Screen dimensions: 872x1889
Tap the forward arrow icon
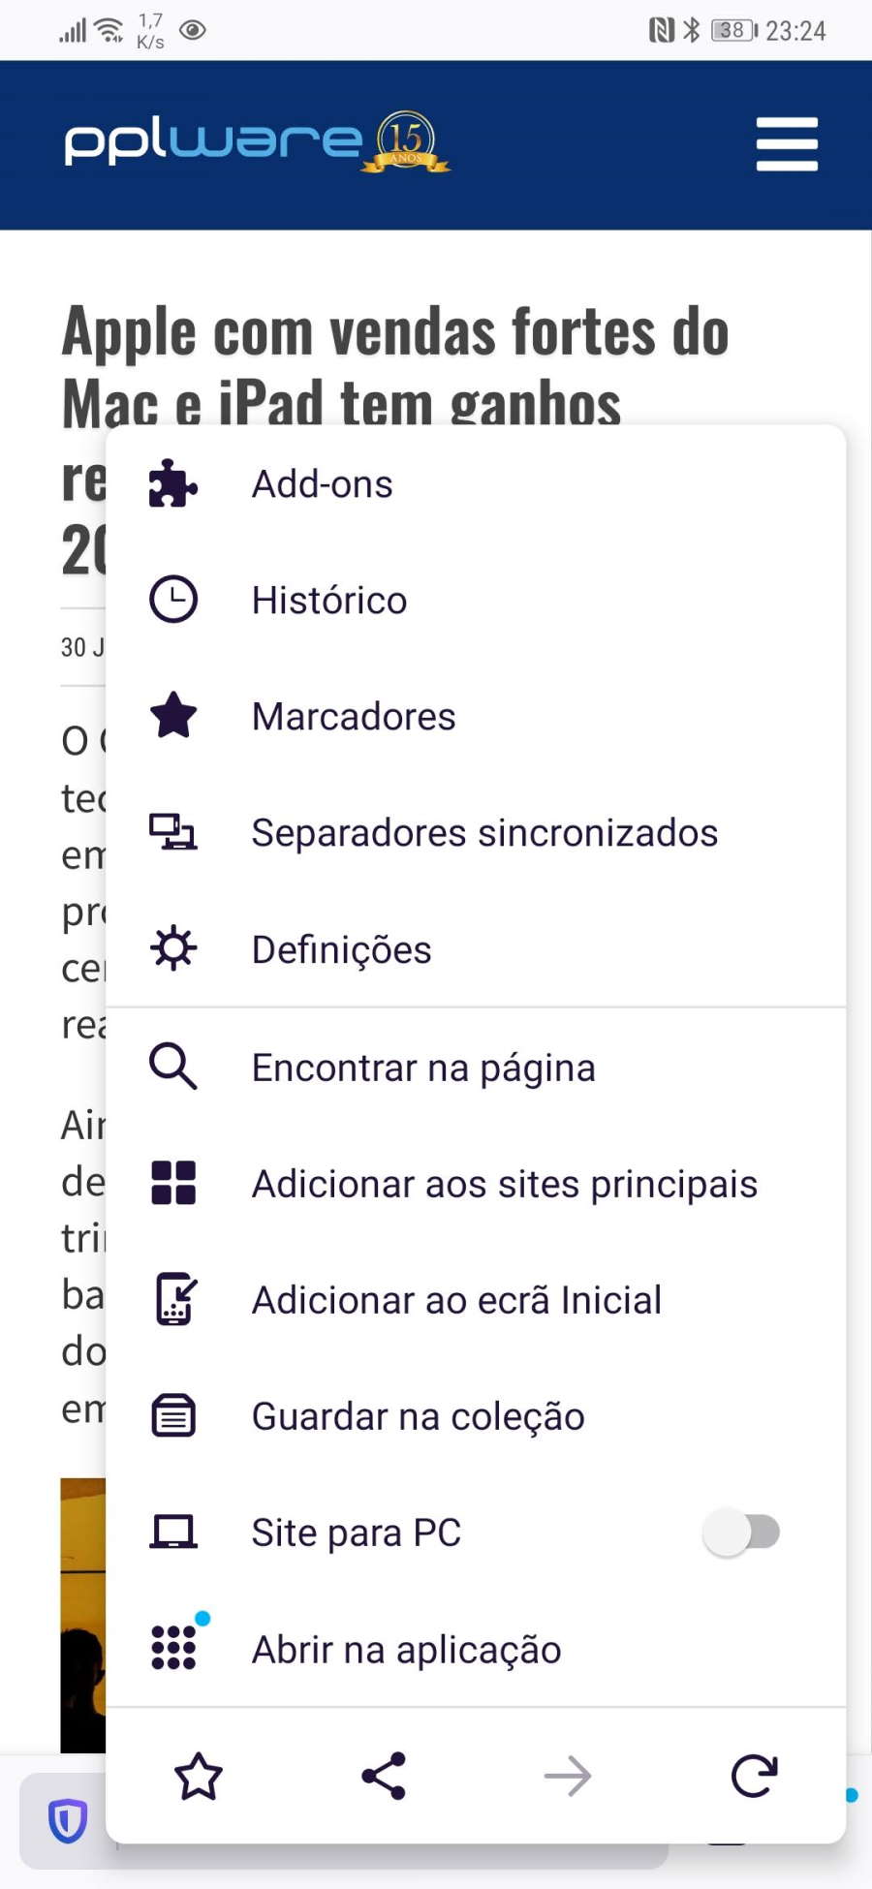pos(568,1776)
